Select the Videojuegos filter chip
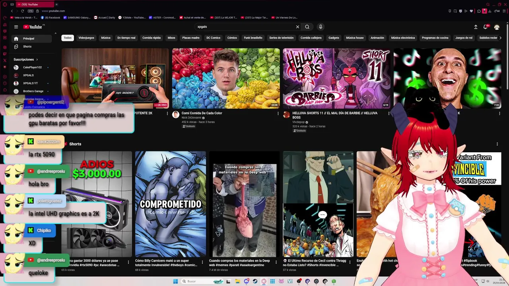The image size is (509, 286). 86,38
